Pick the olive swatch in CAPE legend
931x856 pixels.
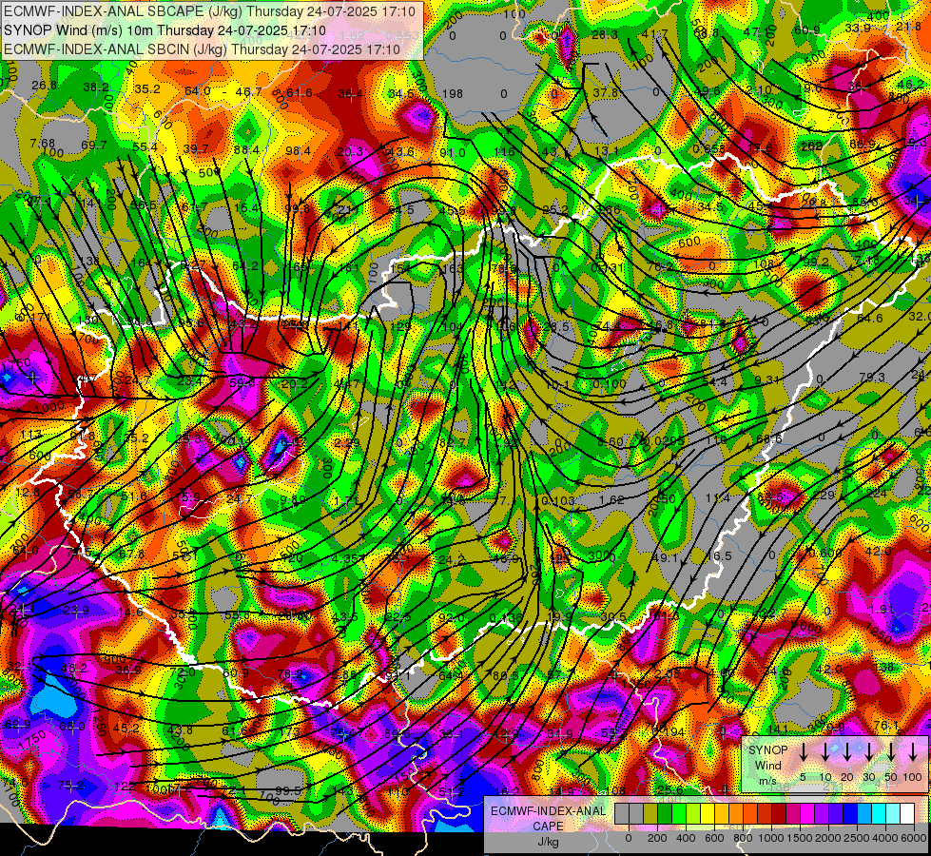click(650, 814)
